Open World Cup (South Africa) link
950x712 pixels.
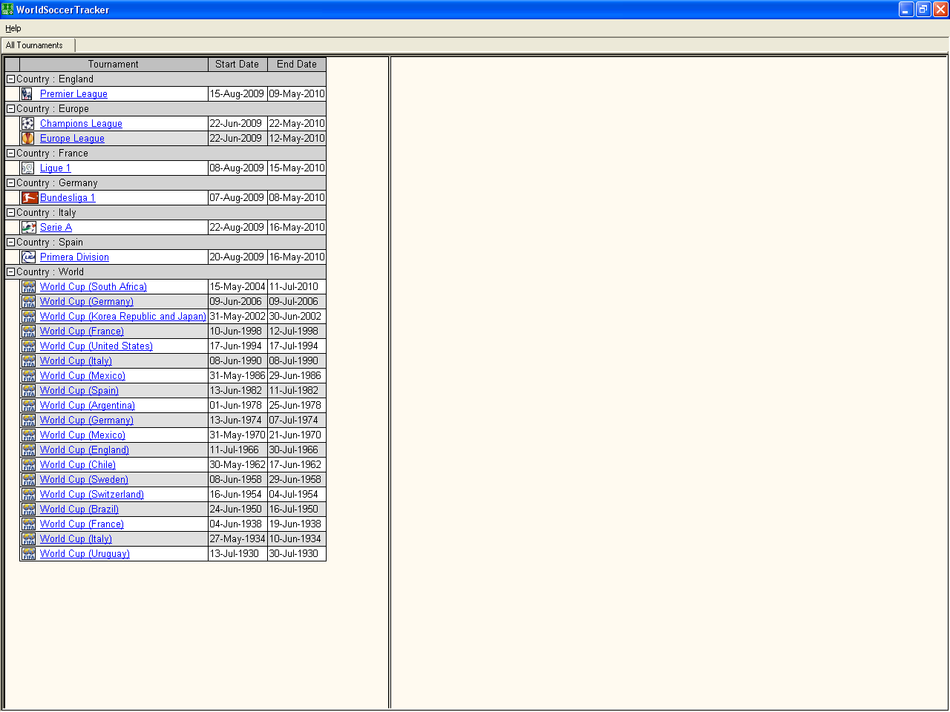coord(94,287)
